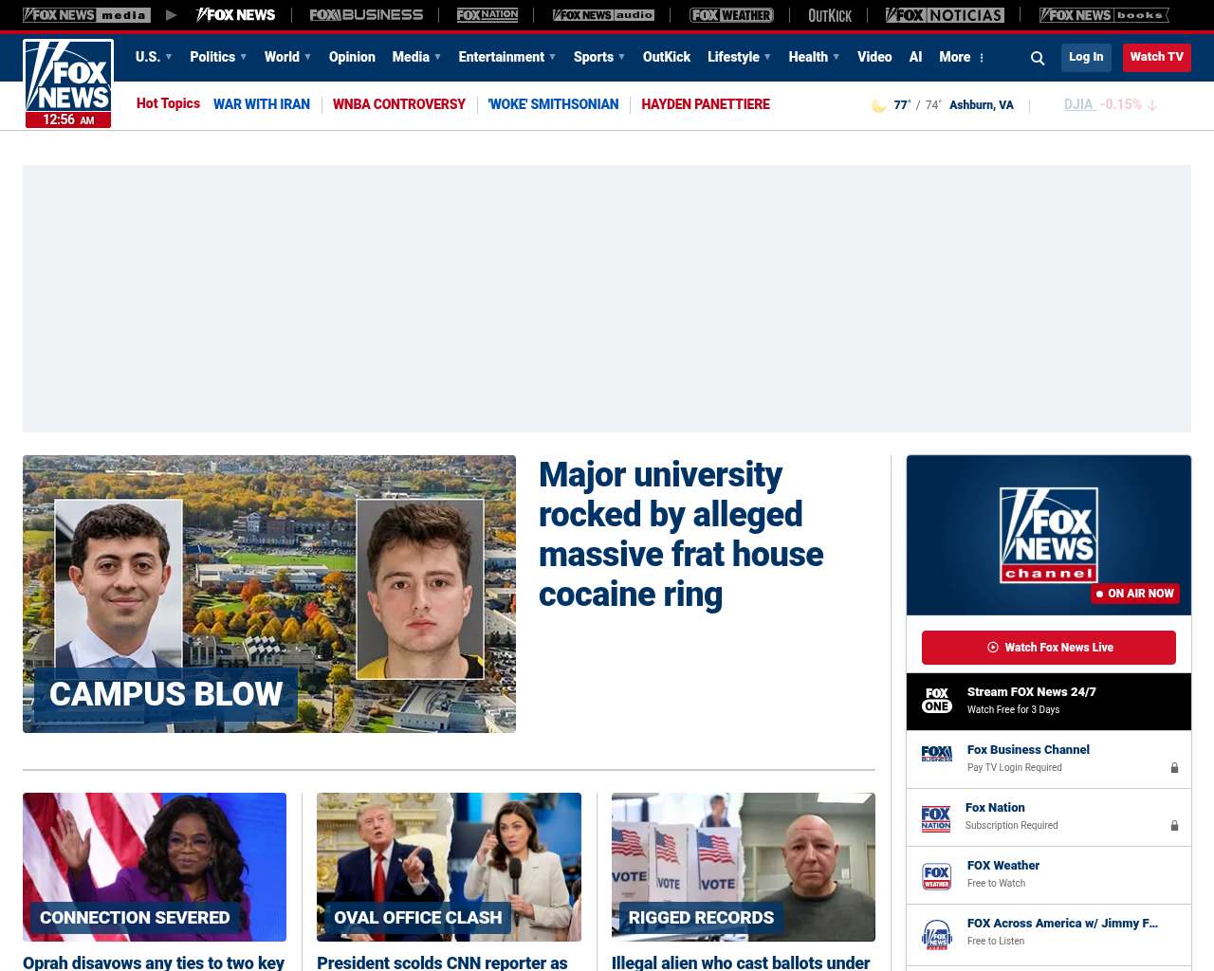Open the FOX Weather sidebar link
1214x971 pixels.
pyautogui.click(x=1003, y=866)
